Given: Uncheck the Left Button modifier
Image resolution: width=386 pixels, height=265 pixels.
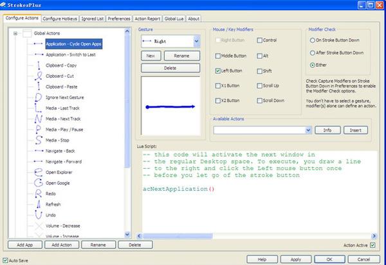Looking at the screenshot, I should (x=217, y=71).
